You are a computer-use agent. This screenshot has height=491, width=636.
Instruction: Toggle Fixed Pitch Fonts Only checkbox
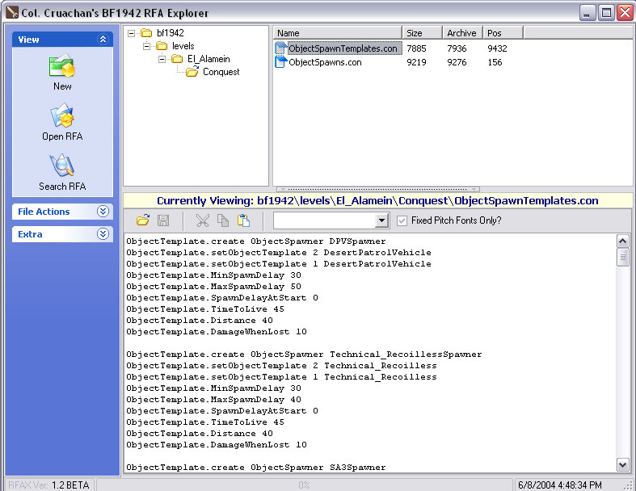402,220
